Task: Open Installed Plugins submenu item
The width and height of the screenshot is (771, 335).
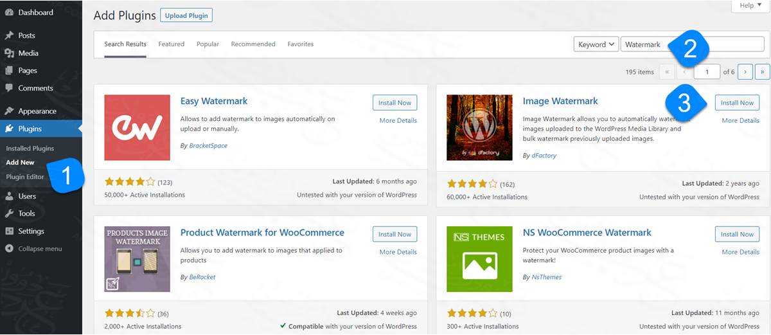Action: (x=30, y=149)
